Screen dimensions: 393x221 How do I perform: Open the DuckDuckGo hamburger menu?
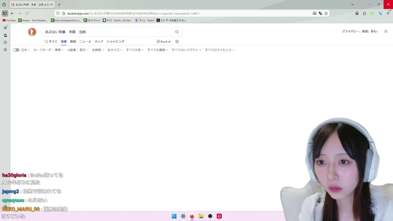(x=386, y=31)
